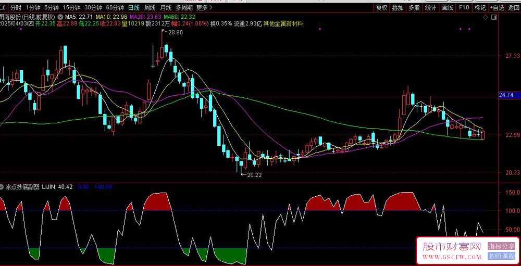
Task: Select the 60分钟 period tab
Action: 115,7
